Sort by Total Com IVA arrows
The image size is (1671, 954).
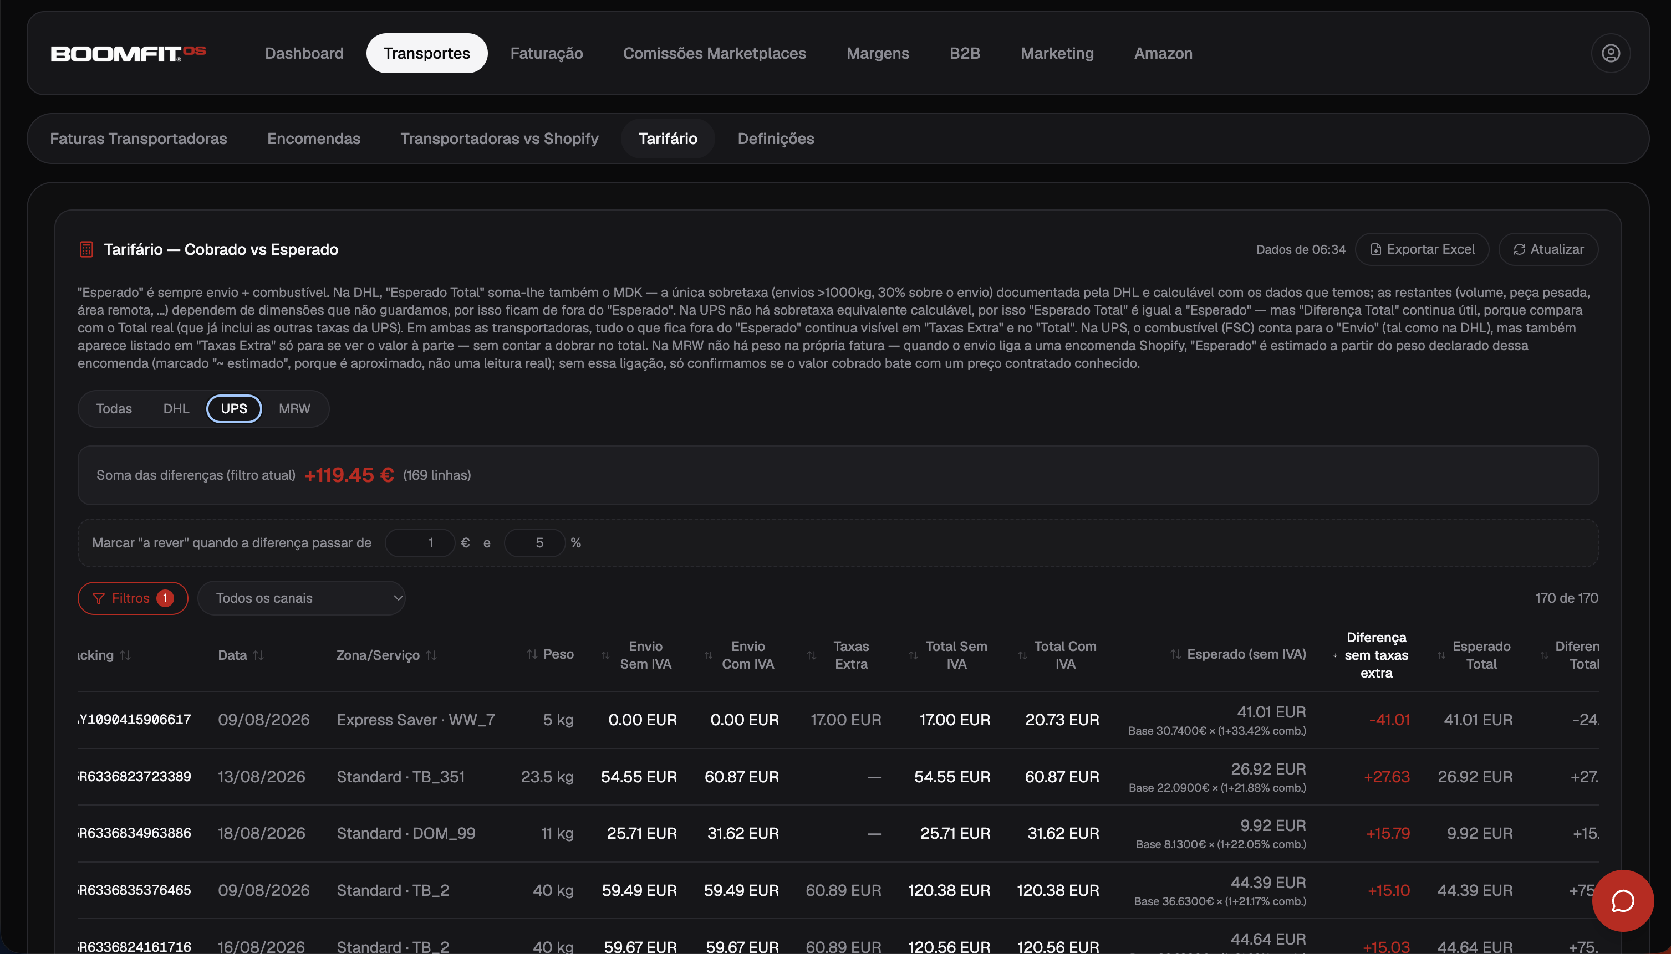tap(1022, 655)
